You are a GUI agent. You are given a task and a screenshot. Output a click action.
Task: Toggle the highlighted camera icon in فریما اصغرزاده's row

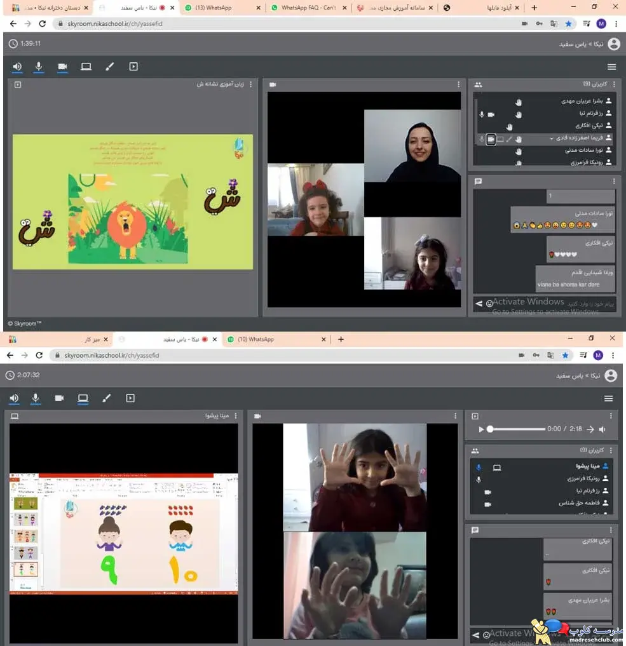491,139
